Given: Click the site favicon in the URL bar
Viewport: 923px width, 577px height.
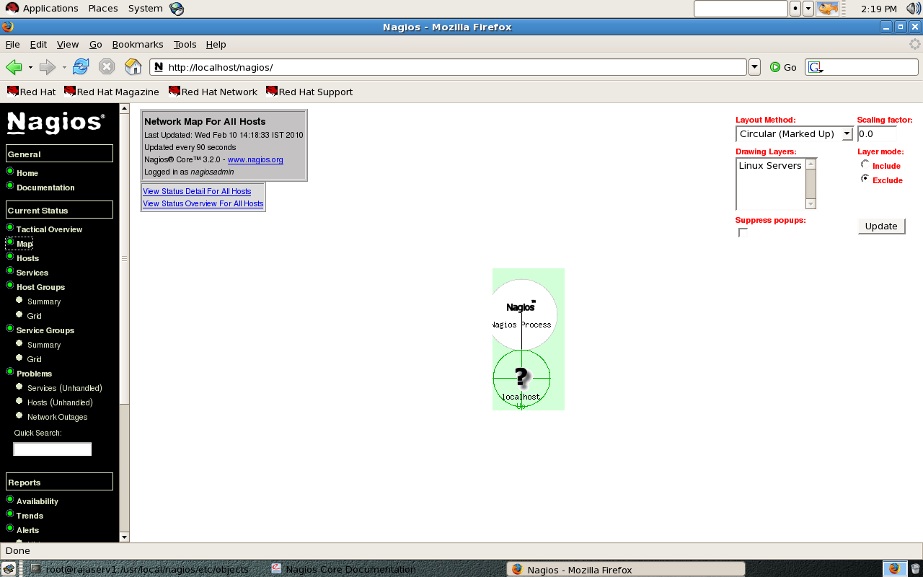Looking at the screenshot, I should [x=159, y=67].
